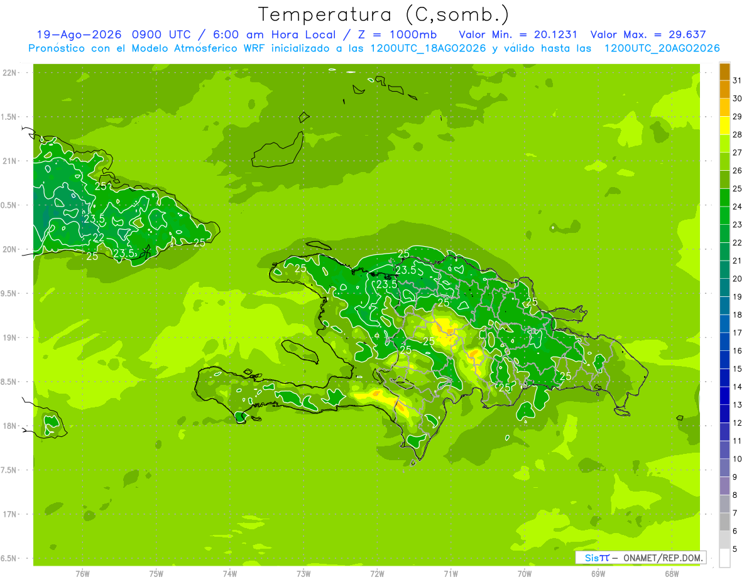This screenshot has width=754, height=582.
Task: Click the longitude axis label 70W
Action: click(525, 573)
